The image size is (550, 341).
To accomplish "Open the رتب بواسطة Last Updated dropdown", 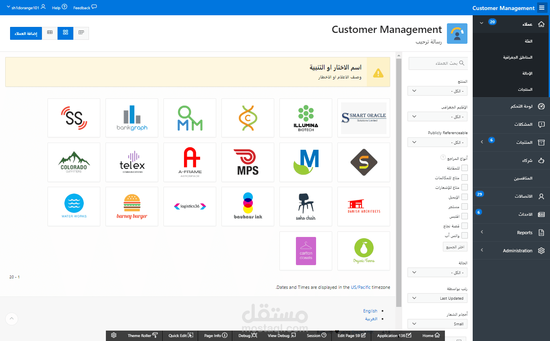I will click(x=437, y=298).
